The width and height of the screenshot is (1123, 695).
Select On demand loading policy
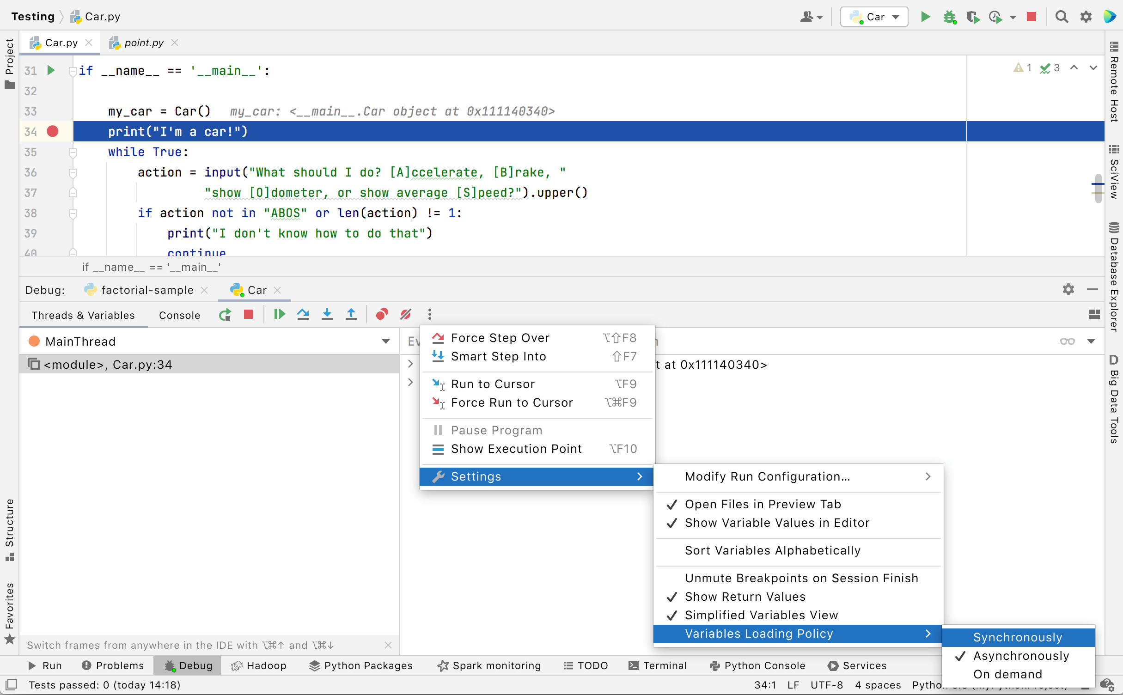[x=1007, y=674]
